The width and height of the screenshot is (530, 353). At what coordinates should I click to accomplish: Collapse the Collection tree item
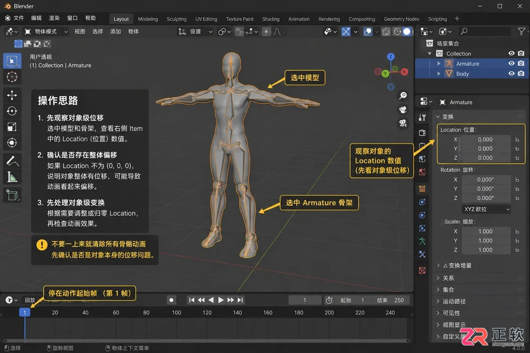429,53
